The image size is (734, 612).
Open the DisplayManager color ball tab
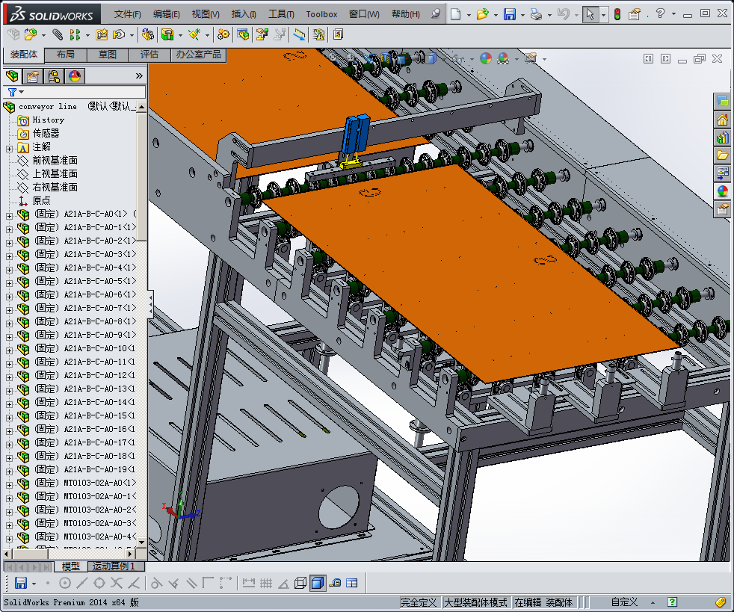coord(75,75)
